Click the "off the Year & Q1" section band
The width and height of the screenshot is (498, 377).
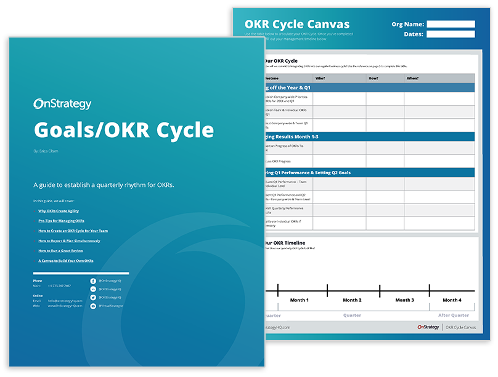[370, 88]
